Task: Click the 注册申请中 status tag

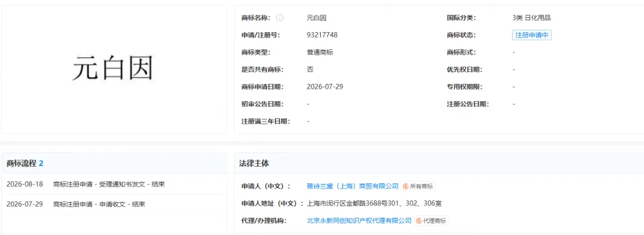Action: click(x=531, y=35)
